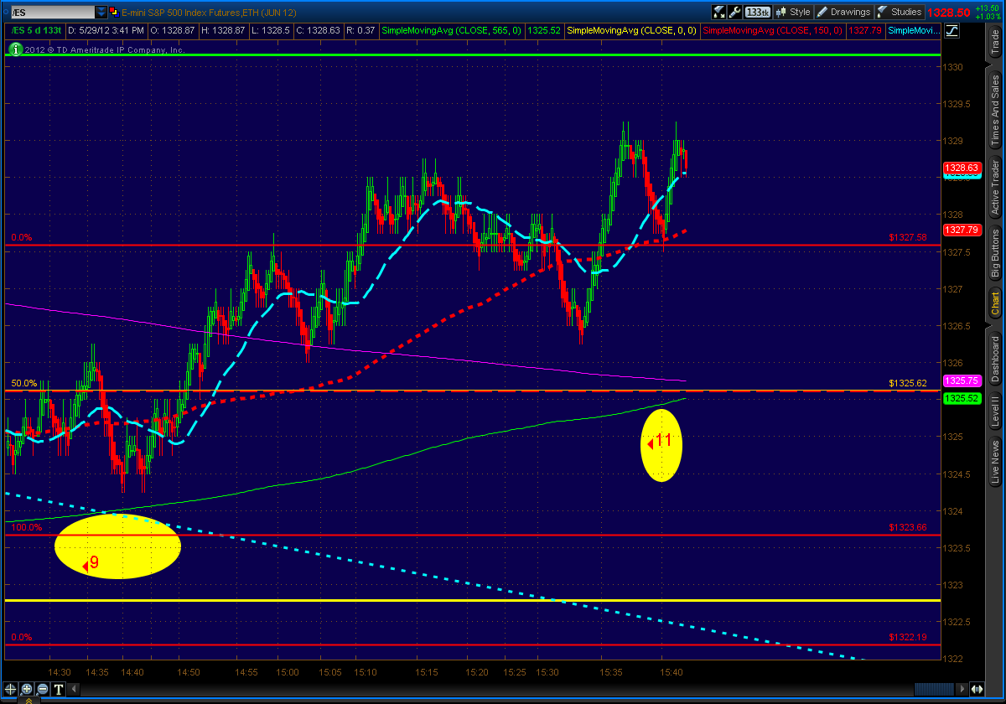This screenshot has height=704, width=1006.
Task: Click the candlestick icon beside Style
Action: tap(781, 12)
